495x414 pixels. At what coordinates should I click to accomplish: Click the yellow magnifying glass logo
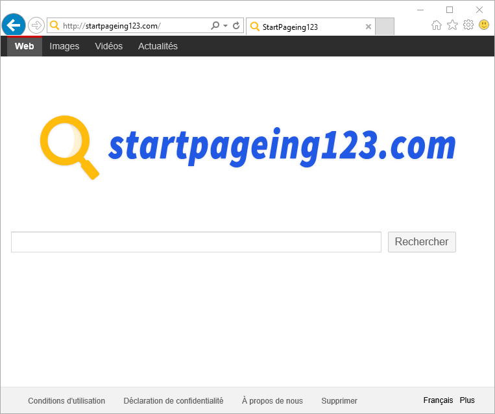(x=69, y=147)
